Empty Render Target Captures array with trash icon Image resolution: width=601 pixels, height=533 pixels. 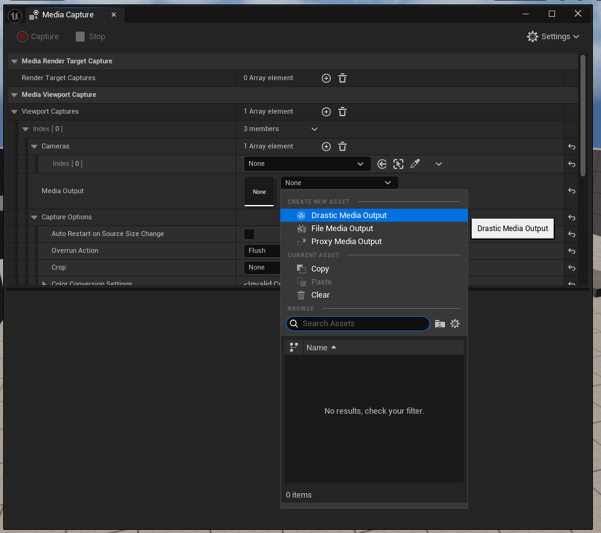point(342,78)
